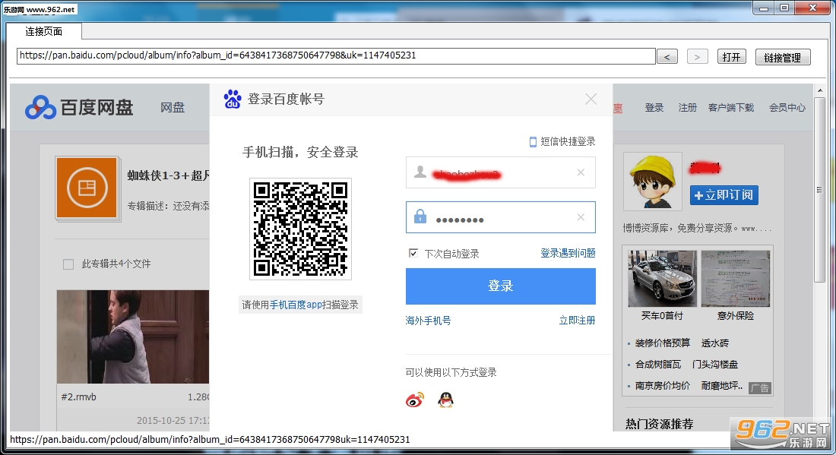Click the back arrow button next to the URL bar

(x=667, y=56)
